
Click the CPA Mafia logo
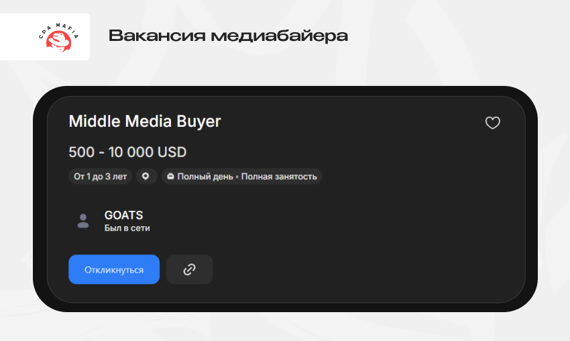pyautogui.click(x=58, y=37)
